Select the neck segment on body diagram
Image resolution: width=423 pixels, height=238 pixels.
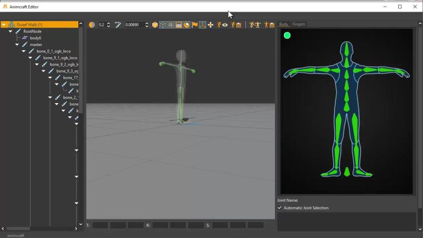(346, 62)
